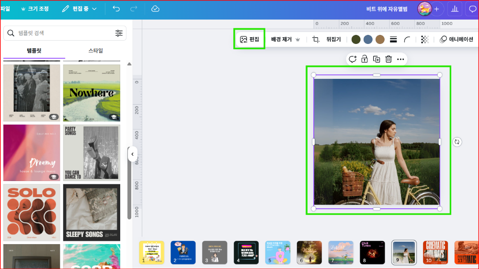479x269 pixels.
Task: Open page 3 thumbnail
Action: point(215,253)
